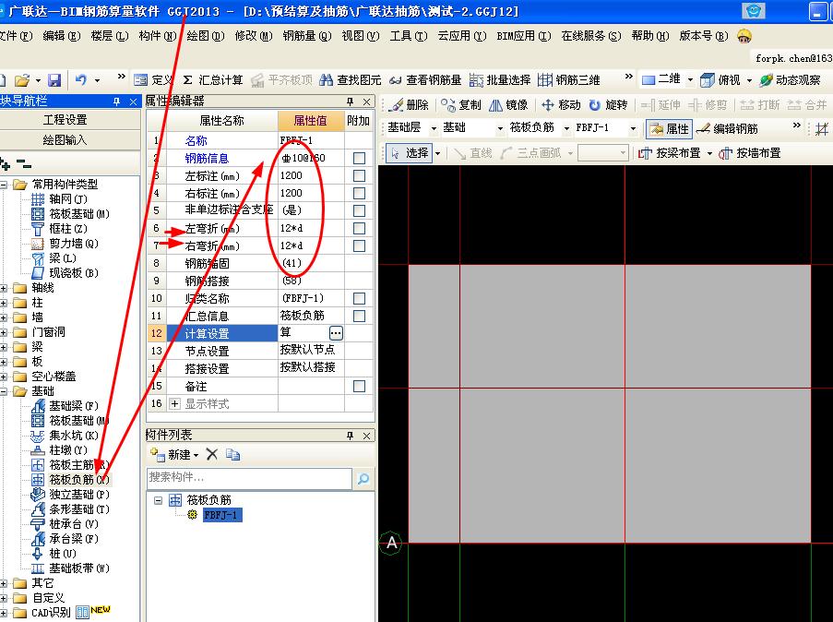Image resolution: width=833 pixels, height=622 pixels.
Task: Check 右弯折 row 附加 checkbox
Action: pos(359,245)
